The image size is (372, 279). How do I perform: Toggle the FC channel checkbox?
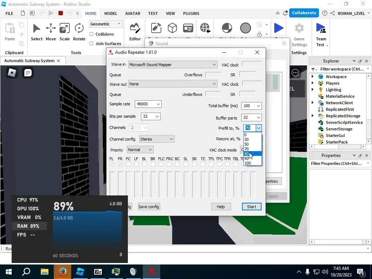(x=128, y=164)
